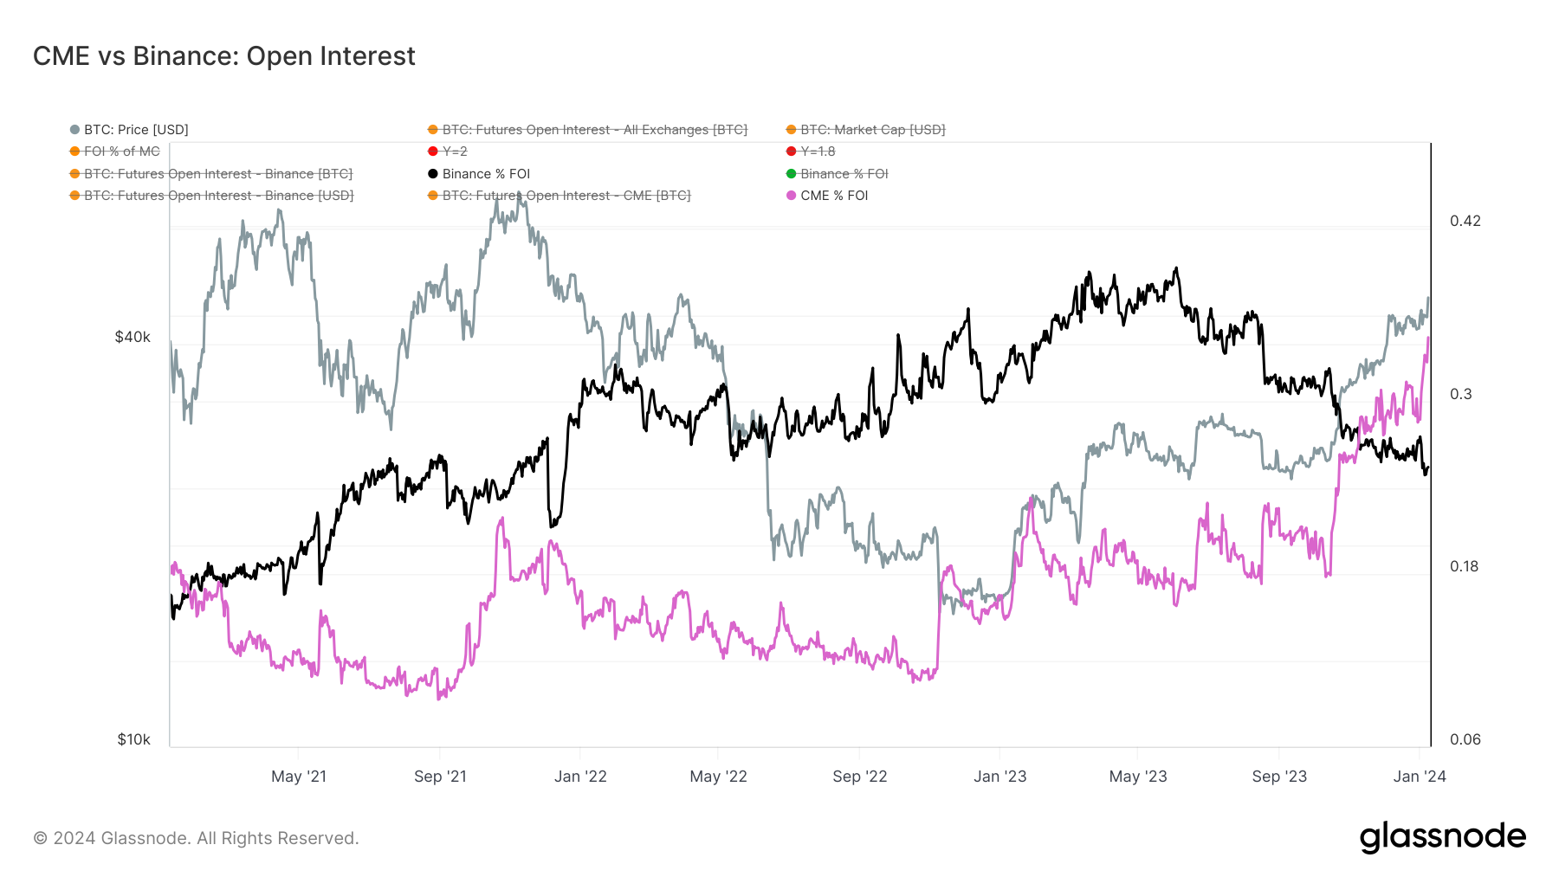1559x877 pixels.
Task: Show Futures Open Interest All Exchanges series
Action: click(594, 130)
